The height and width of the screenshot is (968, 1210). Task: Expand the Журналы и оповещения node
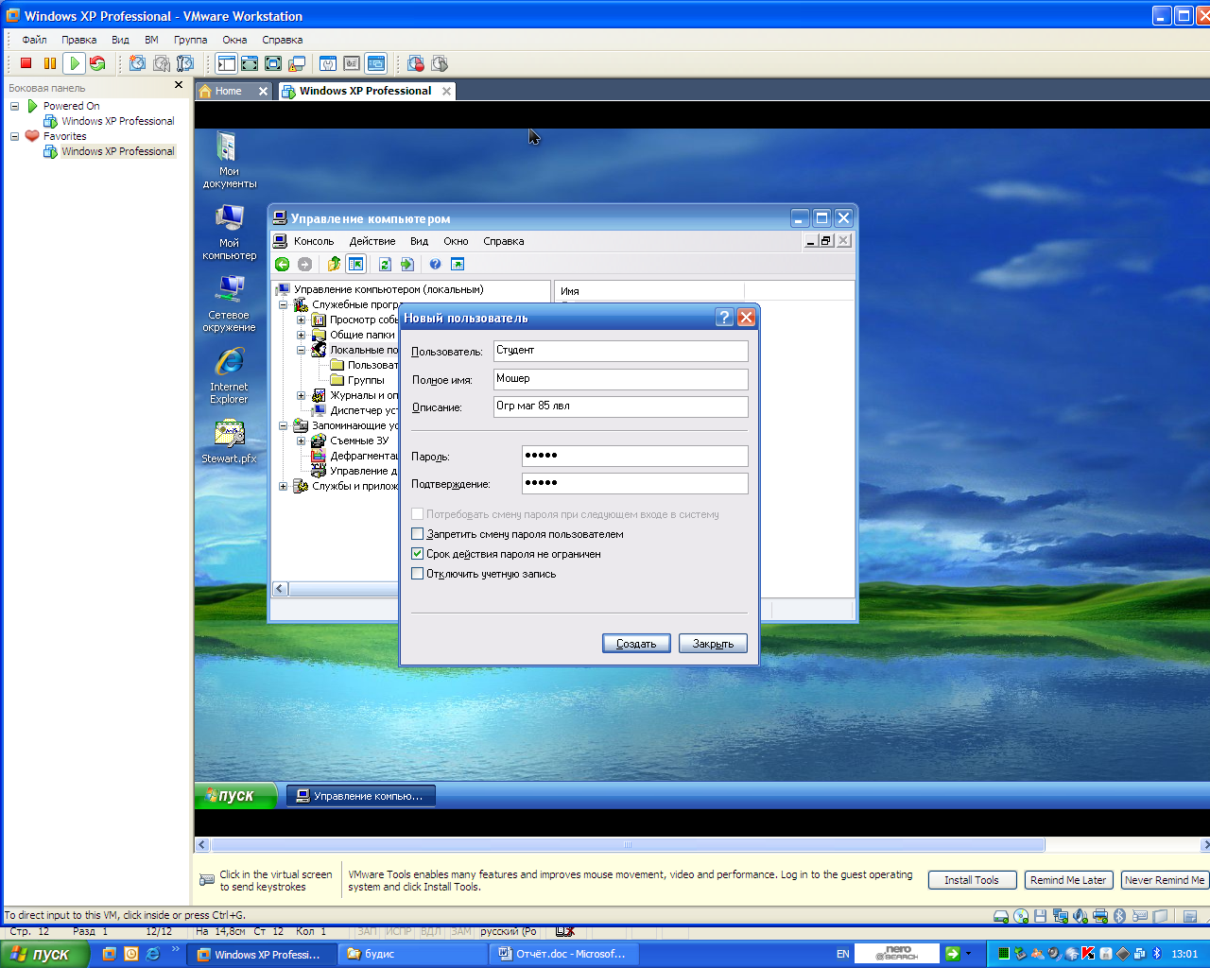[x=301, y=395]
